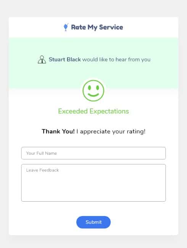Click the empty lower part of the feedback box
Screen dimensions: 187x248
click(93, 192)
